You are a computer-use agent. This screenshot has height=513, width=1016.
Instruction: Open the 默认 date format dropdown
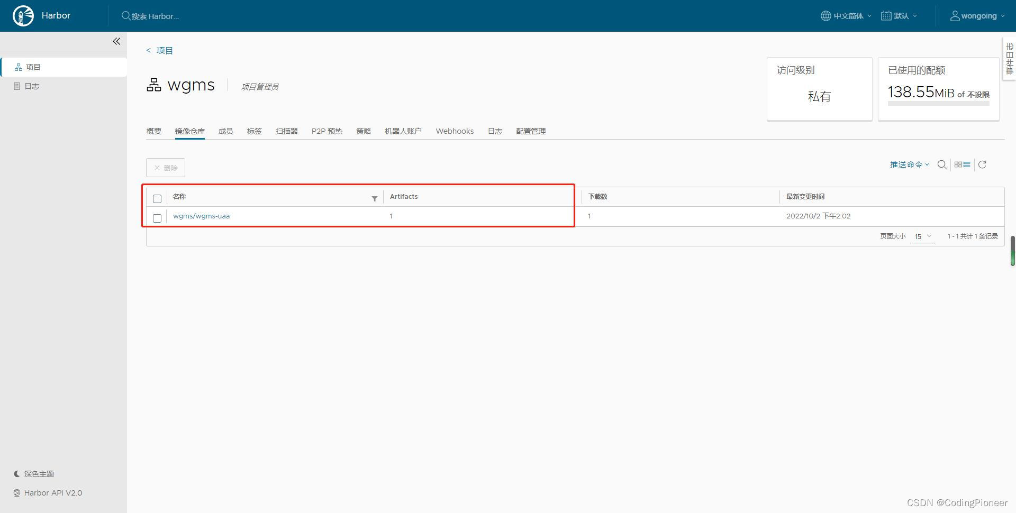pos(899,16)
